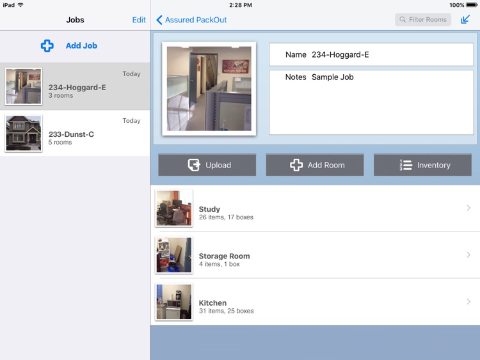Tap the 2:28 PM clock
480x360 pixels.
[x=241, y=5]
